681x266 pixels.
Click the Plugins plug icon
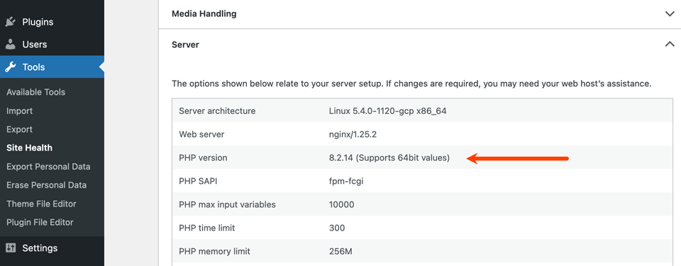point(11,22)
